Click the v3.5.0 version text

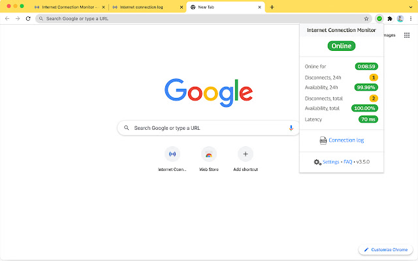click(363, 162)
